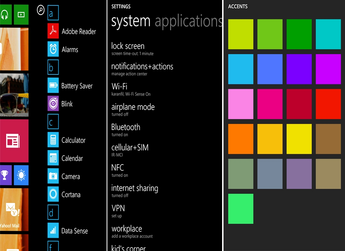Choose the light pink accent

(x=241, y=104)
